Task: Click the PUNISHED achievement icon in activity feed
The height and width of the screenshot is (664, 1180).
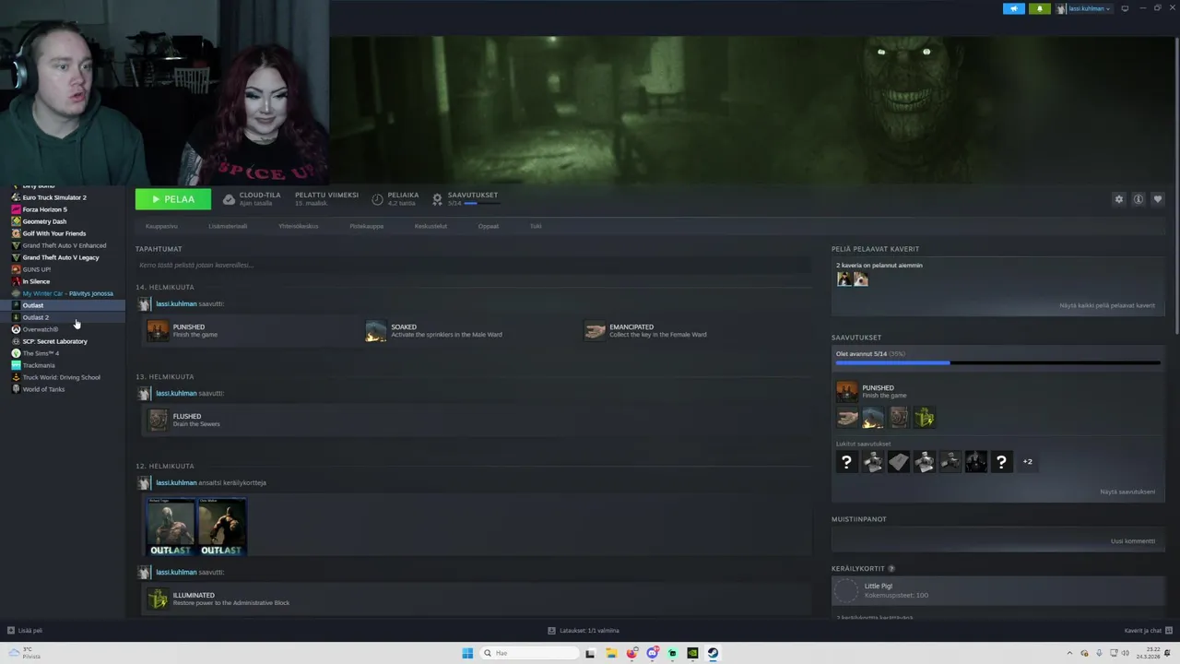Action: (x=158, y=330)
